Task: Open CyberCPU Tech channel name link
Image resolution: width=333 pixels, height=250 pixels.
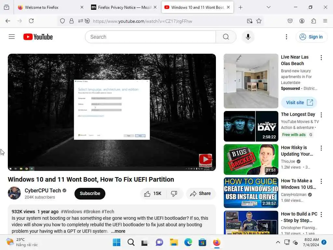Action: [43, 190]
